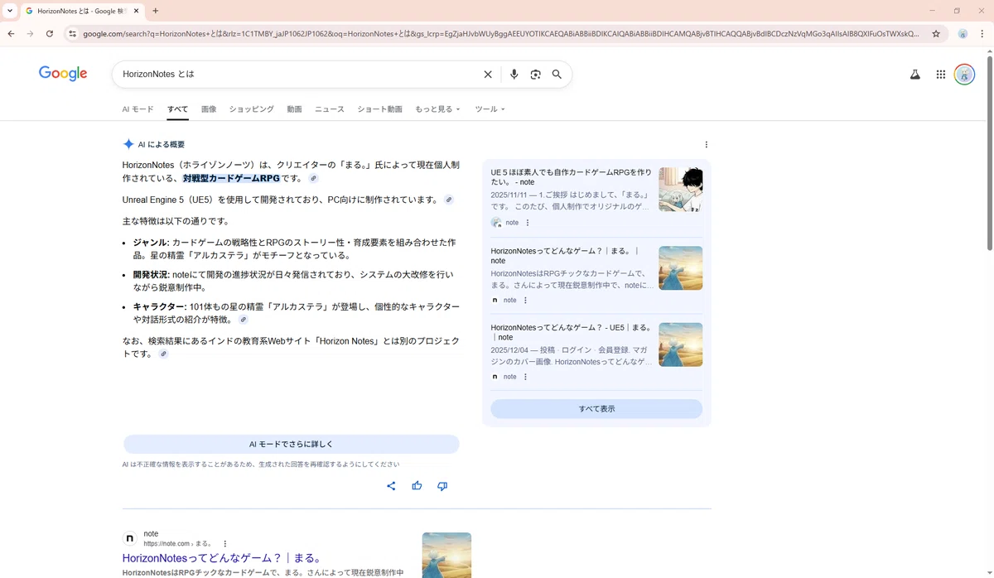Open HorizonNotesってどんなゲーム？｜まる。｜note source card
This screenshot has height=578, width=994.
(x=572, y=255)
